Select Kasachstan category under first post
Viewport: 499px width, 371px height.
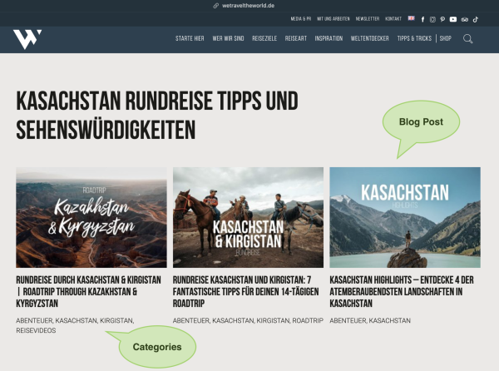pos(76,320)
